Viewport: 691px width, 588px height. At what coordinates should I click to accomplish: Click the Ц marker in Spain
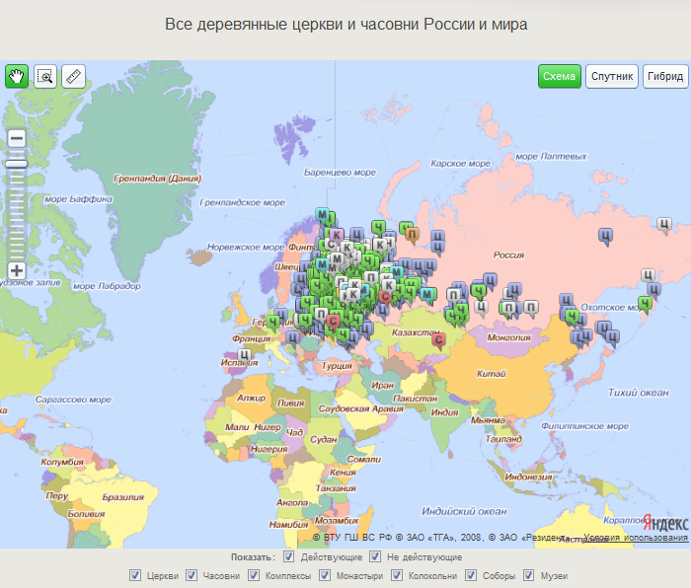245,352
